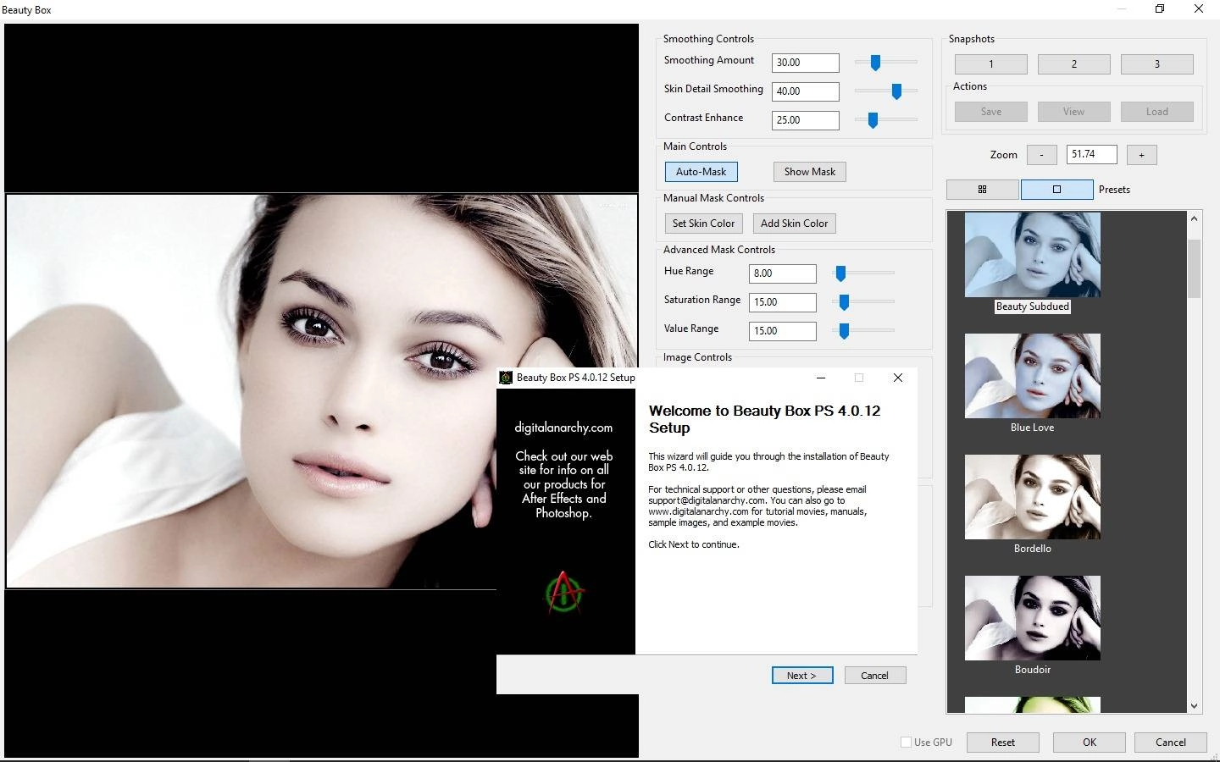Click the Hue Range input field
The image size is (1220, 762).
click(782, 273)
